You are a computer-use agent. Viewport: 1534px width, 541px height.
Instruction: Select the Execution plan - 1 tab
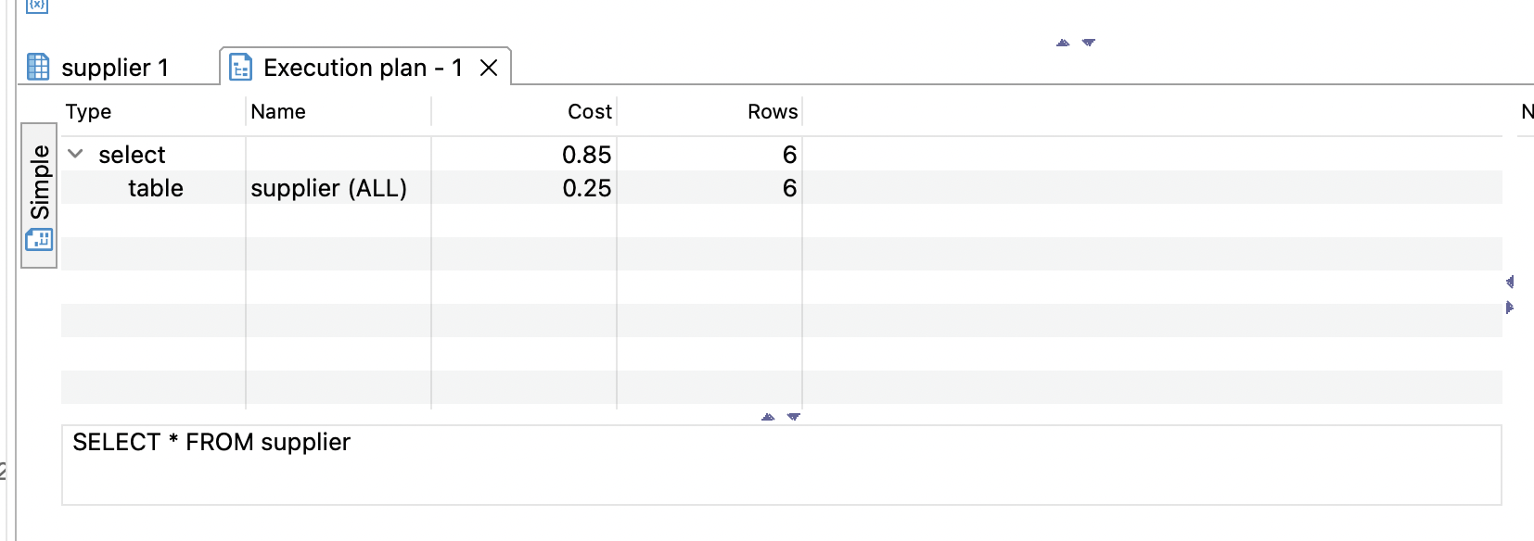coord(362,68)
